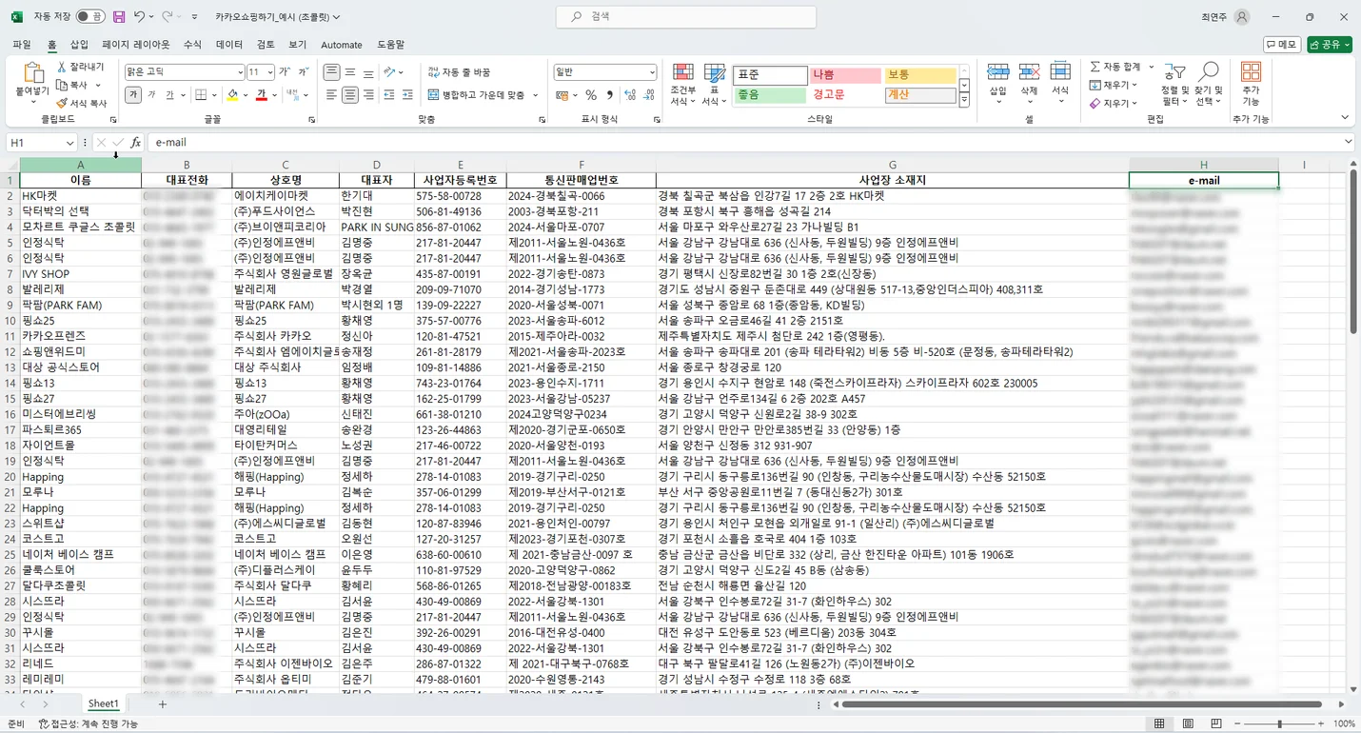
Task: Click the search (검색) box in title bar
Action: 686,17
